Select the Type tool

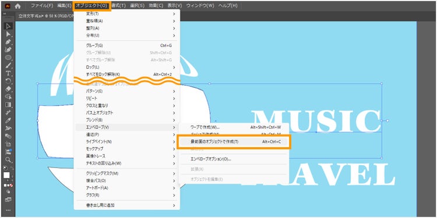point(8,73)
